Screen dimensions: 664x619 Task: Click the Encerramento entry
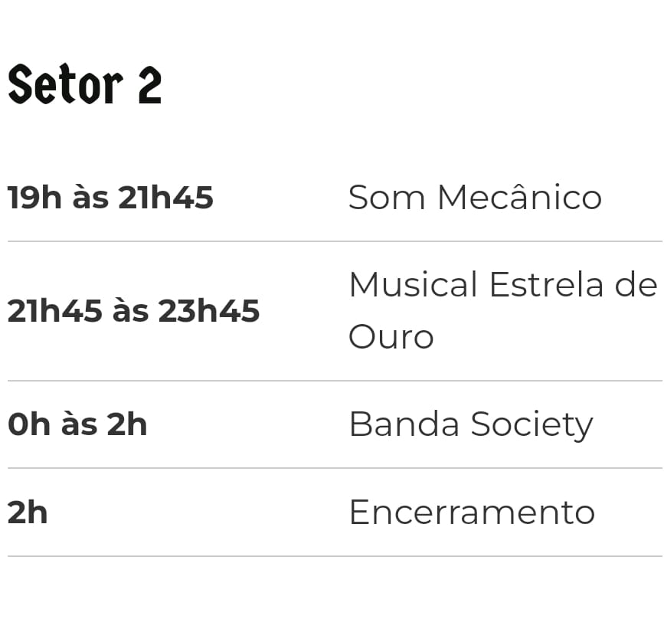(473, 513)
